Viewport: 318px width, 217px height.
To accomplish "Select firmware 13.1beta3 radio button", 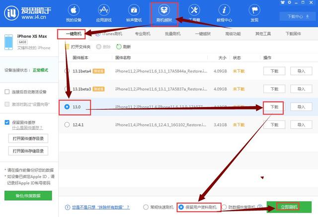I will (67, 89).
